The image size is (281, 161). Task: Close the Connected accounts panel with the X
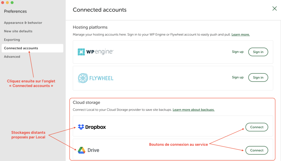(274, 8)
